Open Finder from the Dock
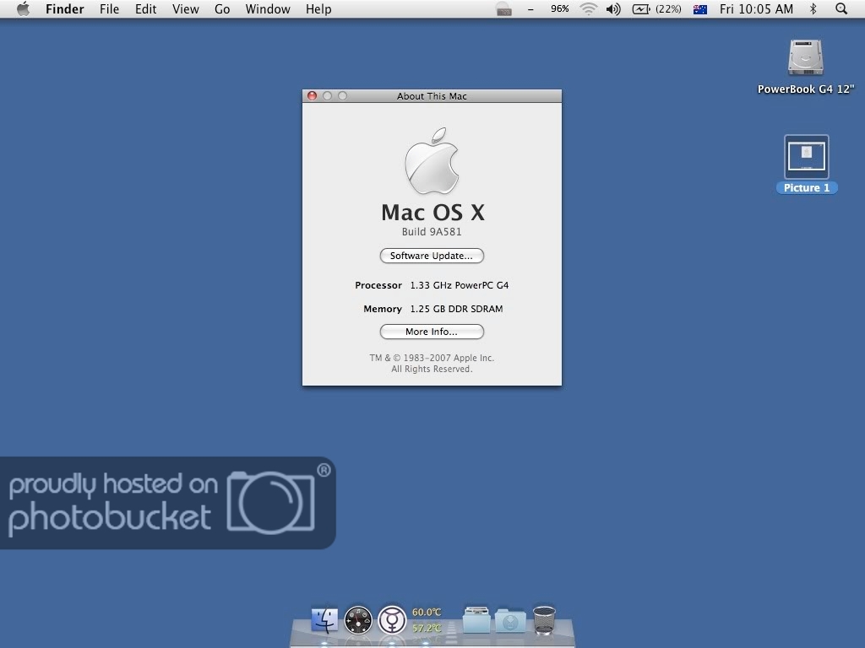865x648 pixels. [x=324, y=620]
